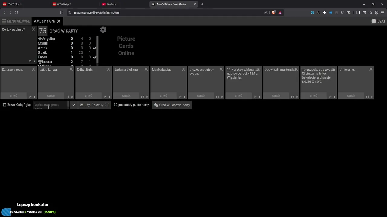Click "32 pozostały puste karty." text
The width and height of the screenshot is (387, 217).
click(132, 105)
